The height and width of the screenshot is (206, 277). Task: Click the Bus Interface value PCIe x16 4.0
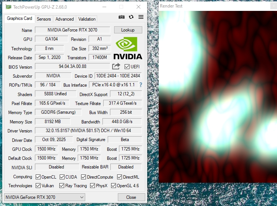[x=113, y=85]
